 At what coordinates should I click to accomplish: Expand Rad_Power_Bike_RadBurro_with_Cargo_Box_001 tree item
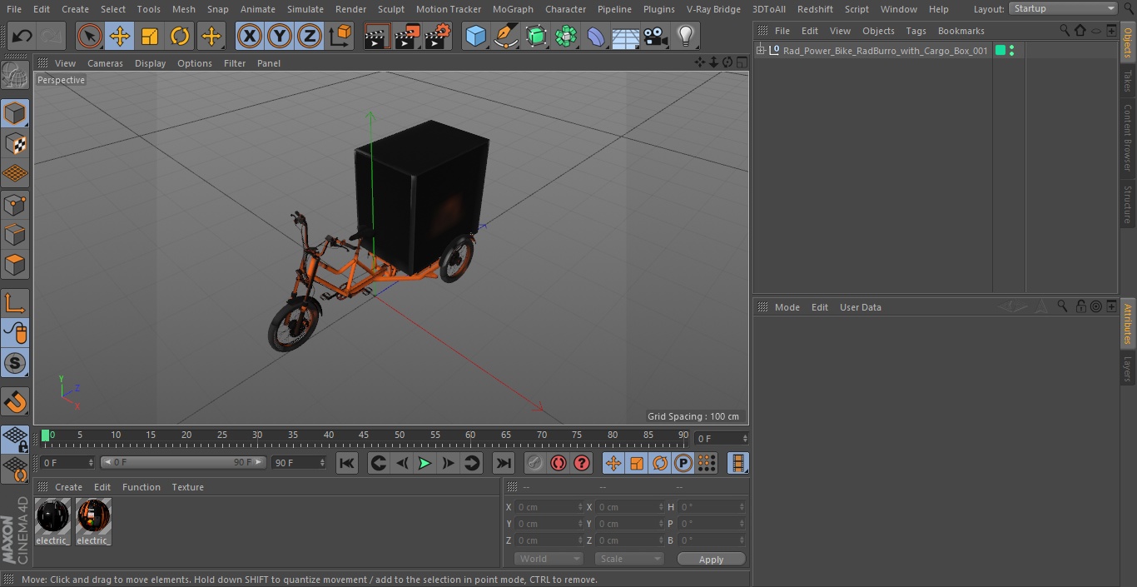pos(760,51)
